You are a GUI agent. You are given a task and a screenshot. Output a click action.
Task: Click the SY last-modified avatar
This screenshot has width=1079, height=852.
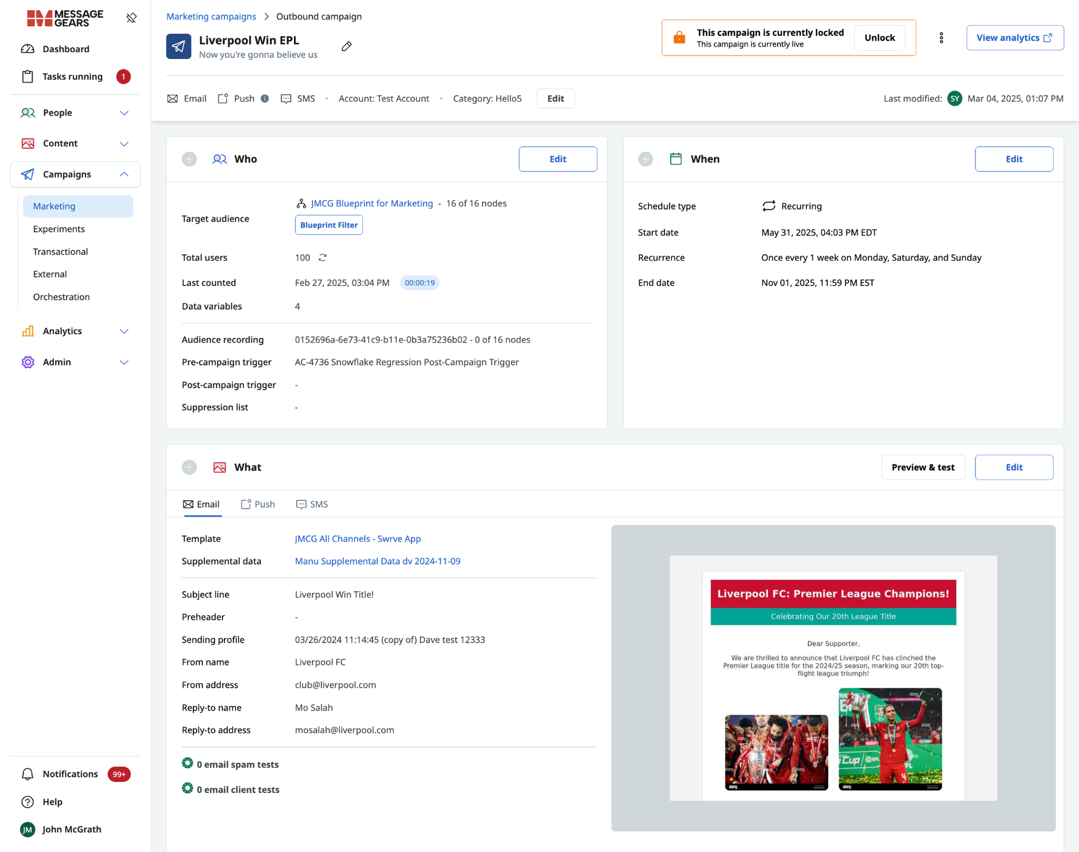pyautogui.click(x=955, y=98)
